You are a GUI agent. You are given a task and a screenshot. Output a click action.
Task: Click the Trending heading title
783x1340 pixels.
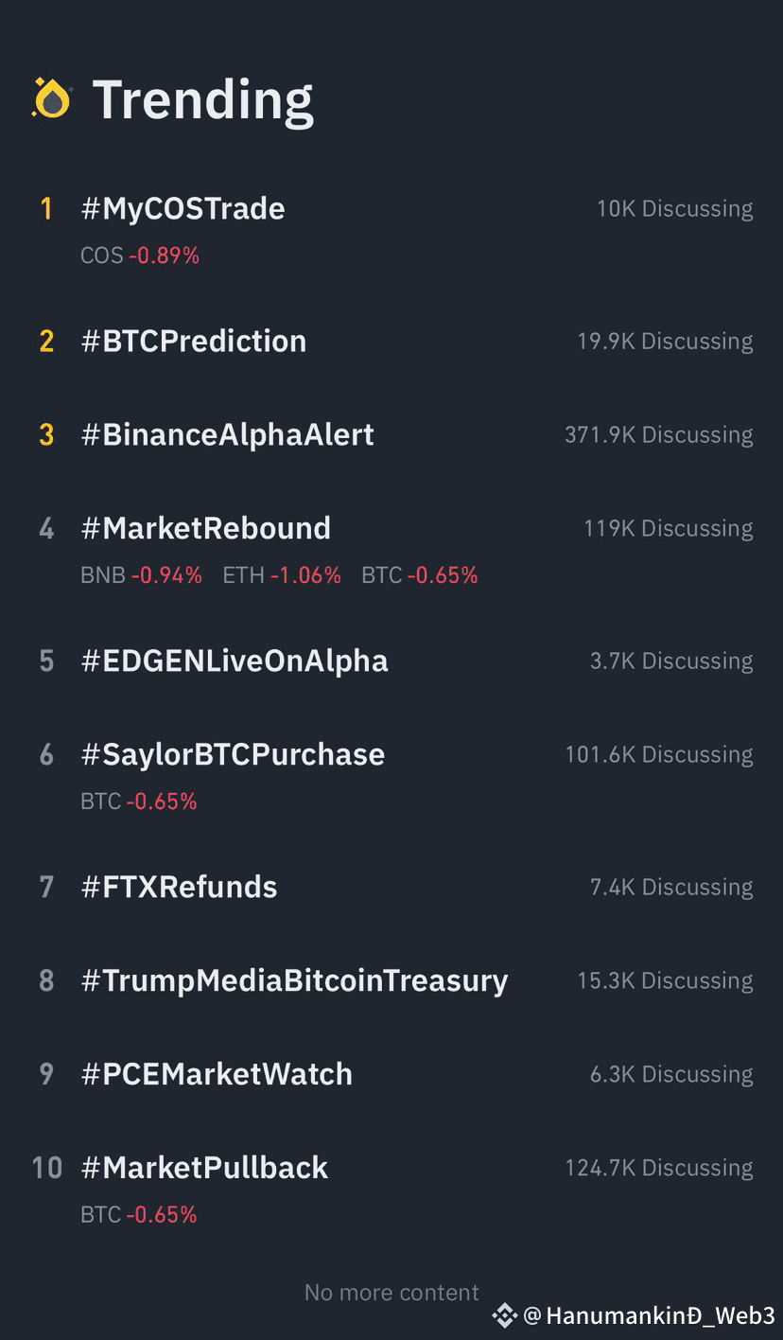tap(202, 98)
